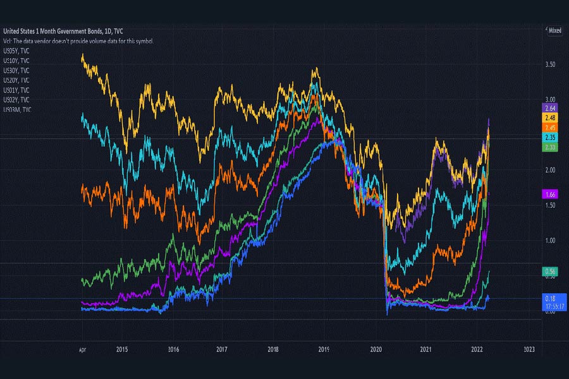
Task: Click the 2022 label on time axis
Action: point(477,349)
